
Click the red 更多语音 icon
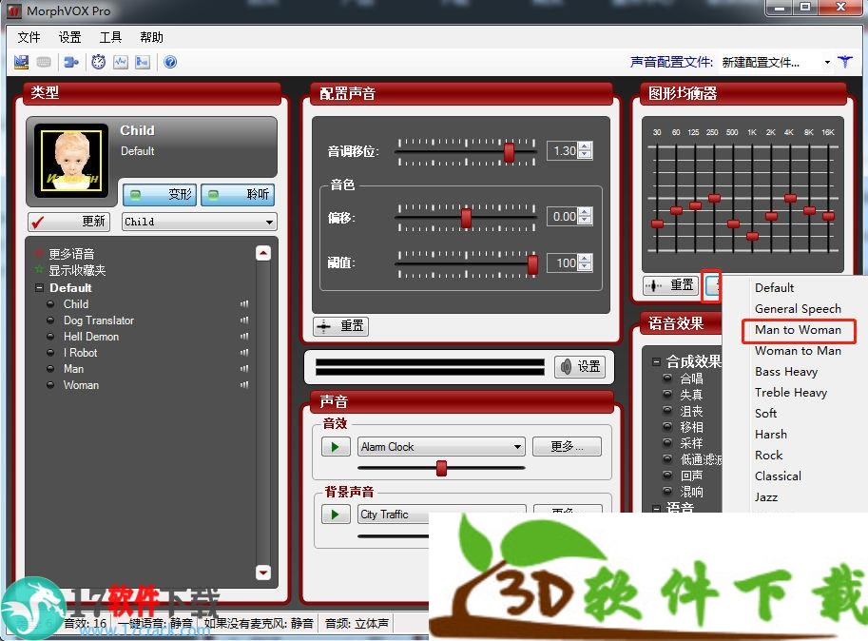(39, 254)
